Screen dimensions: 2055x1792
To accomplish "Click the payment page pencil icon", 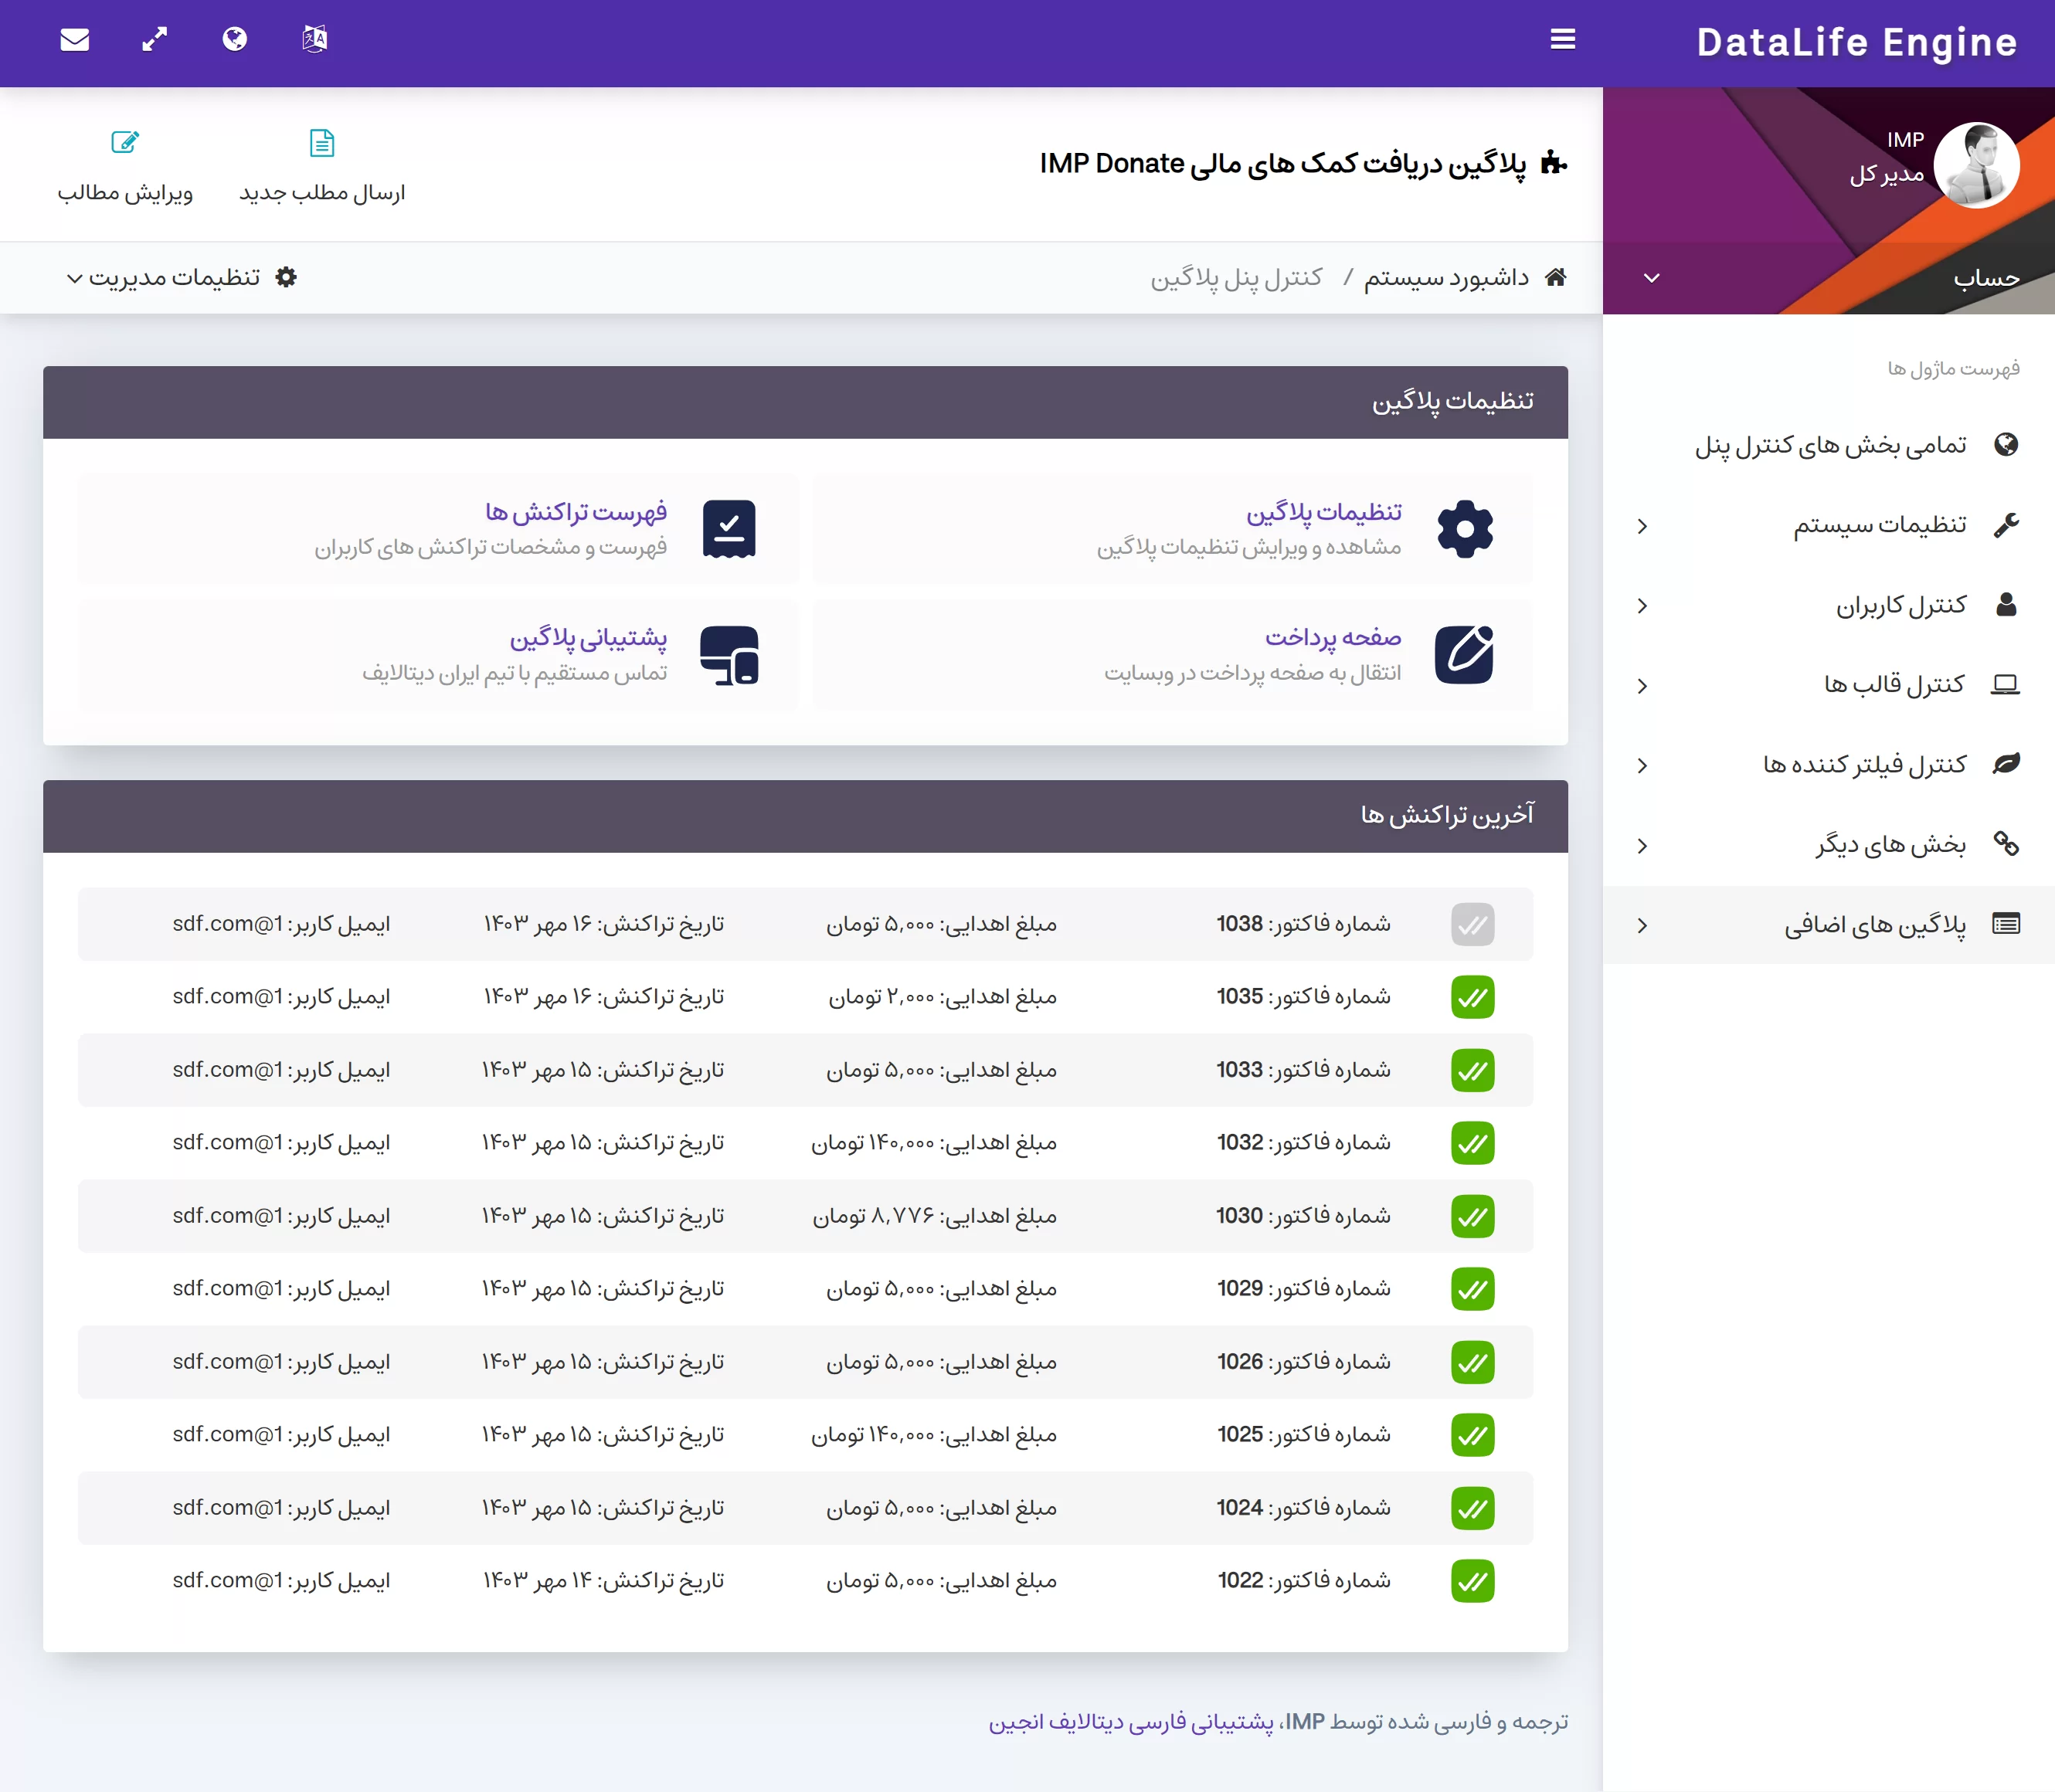I will pyautogui.click(x=1464, y=655).
